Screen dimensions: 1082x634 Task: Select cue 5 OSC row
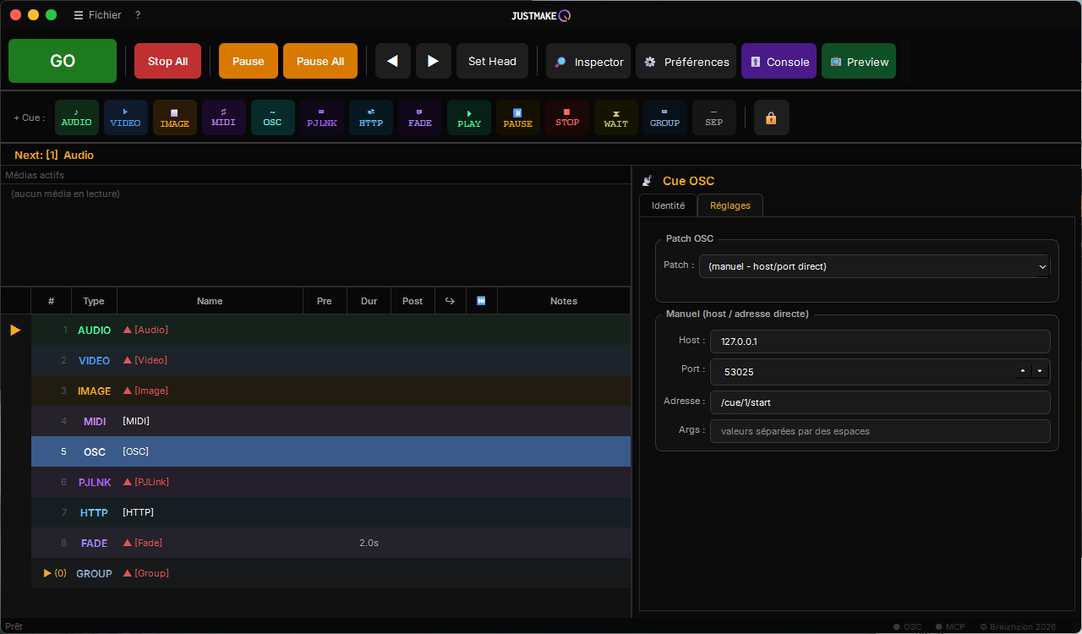(331, 451)
